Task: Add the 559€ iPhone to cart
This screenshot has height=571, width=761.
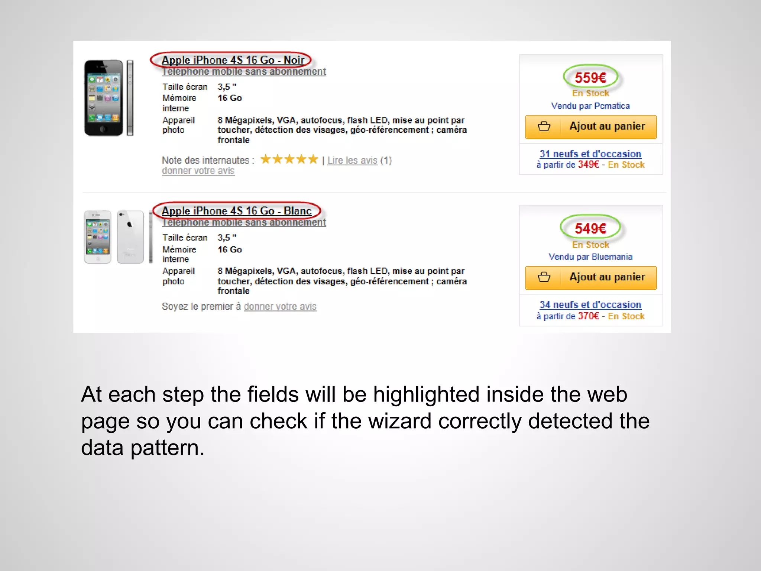Action: (591, 127)
